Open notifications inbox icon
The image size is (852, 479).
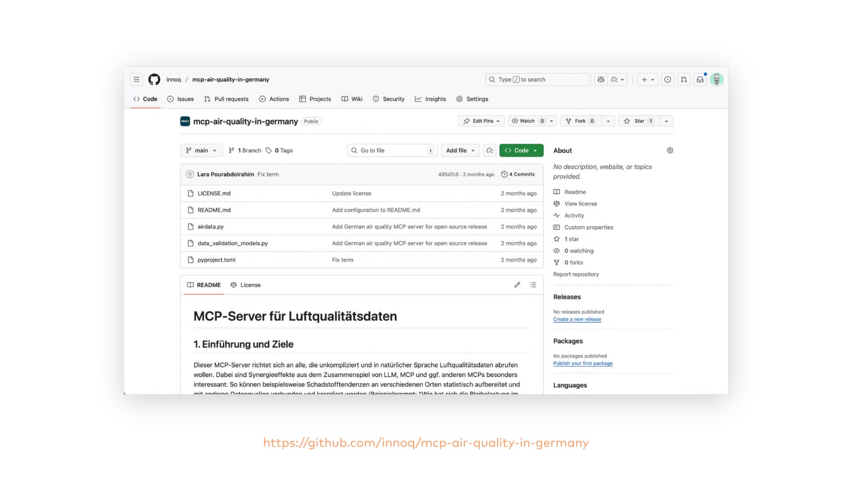[x=700, y=79]
